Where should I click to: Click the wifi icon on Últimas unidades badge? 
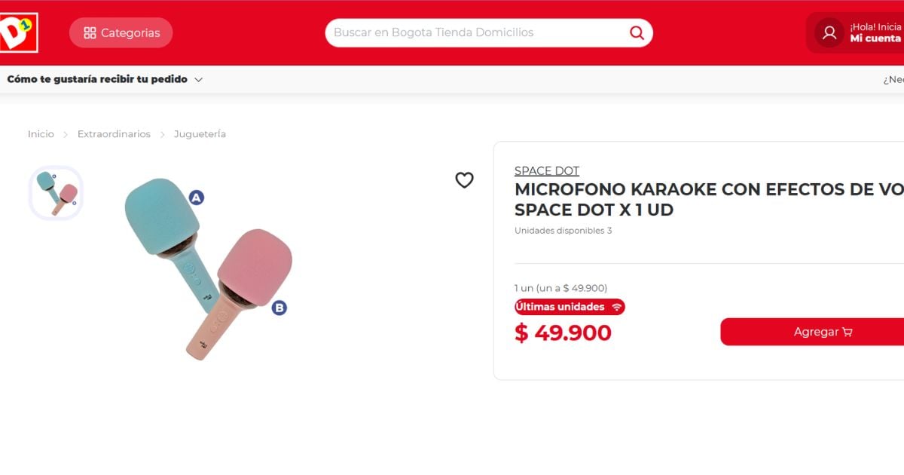(618, 307)
